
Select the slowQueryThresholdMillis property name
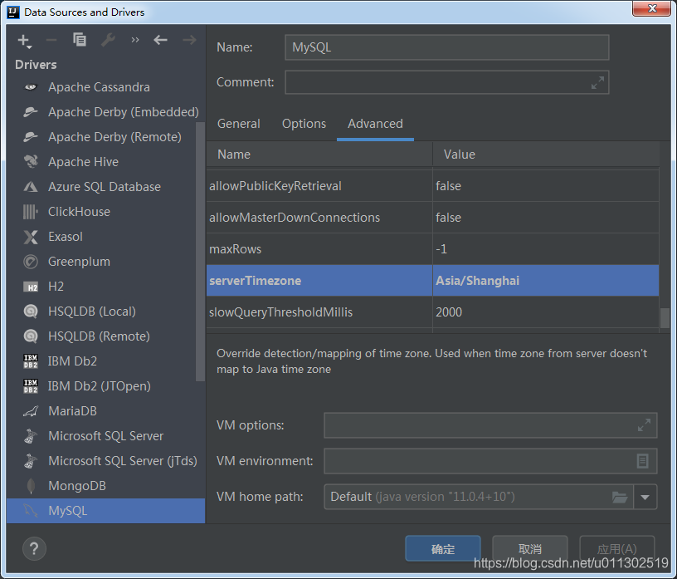(280, 312)
